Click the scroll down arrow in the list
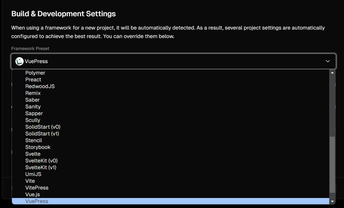This screenshot has height=208, width=344. click(332, 201)
